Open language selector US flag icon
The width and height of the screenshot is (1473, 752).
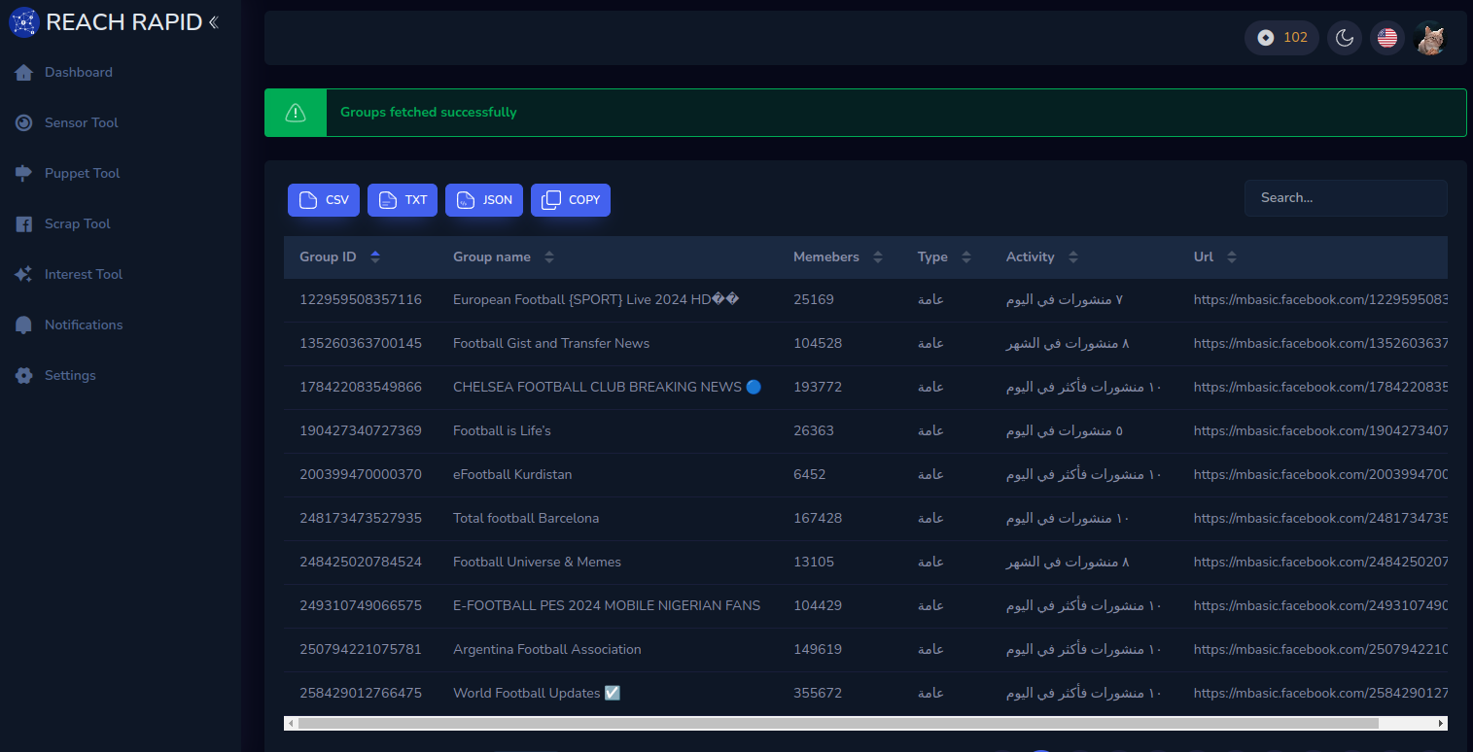point(1387,38)
